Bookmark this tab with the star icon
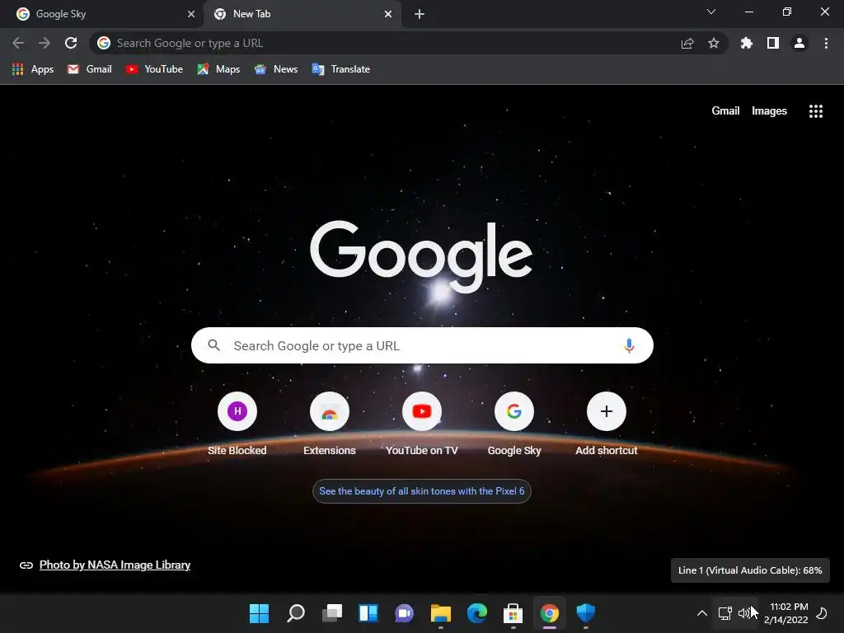Screen dimensions: 844x633 click(714, 43)
